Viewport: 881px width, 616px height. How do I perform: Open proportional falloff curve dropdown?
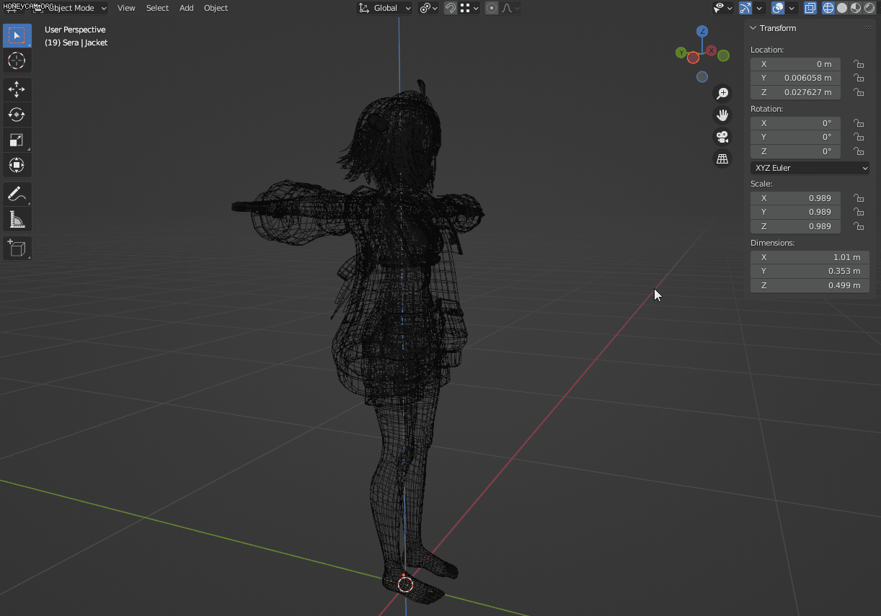pos(510,8)
